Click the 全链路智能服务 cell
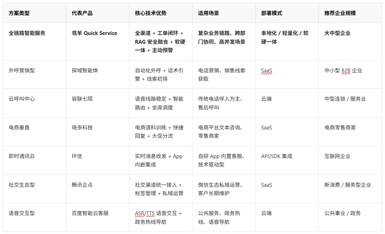Screen dimensions: 385x234 [x=34, y=42]
